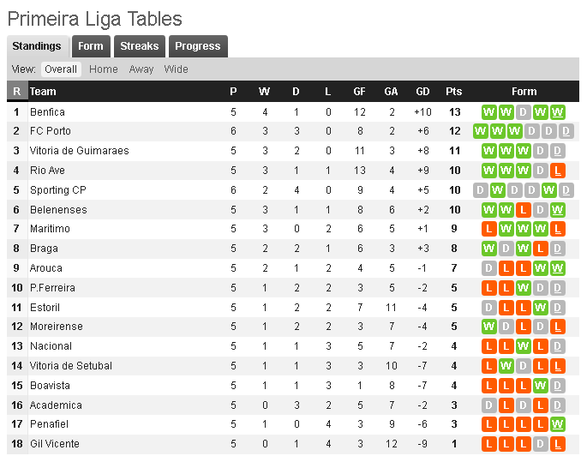Click Braga's only loss form badge
Screen dimensions: 587x462
[541, 249]
